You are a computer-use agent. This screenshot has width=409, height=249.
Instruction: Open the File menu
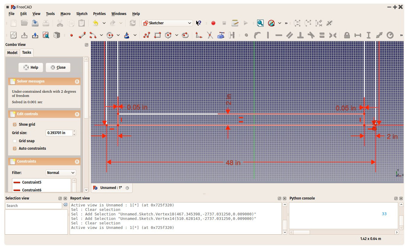pyautogui.click(x=11, y=14)
